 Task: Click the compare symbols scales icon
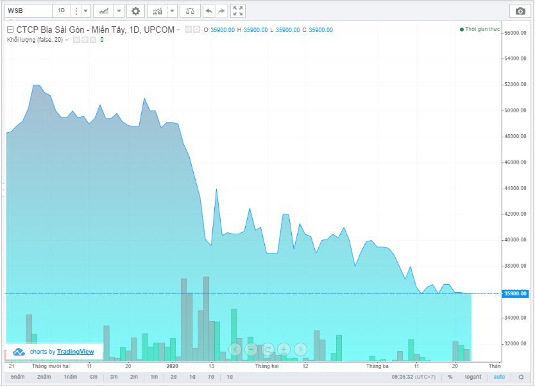(190, 11)
